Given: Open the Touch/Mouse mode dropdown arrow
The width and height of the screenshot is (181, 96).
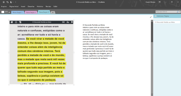Looking at the screenshot, I should pyautogui.click(x=13, y=2).
